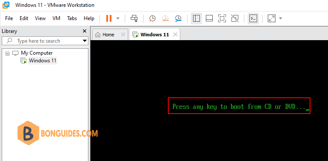Enter full screen mode
This screenshot has height=161, width=328.
(x=222, y=18)
